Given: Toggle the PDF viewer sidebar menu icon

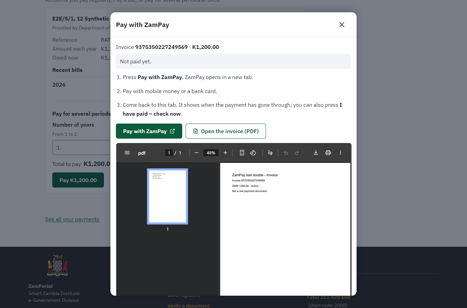Looking at the screenshot, I should pyautogui.click(x=127, y=153).
